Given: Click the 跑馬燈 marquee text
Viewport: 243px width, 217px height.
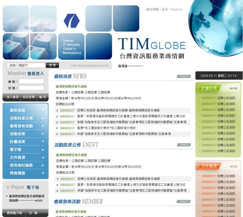Looking at the screenshot, I should [x=130, y=66].
